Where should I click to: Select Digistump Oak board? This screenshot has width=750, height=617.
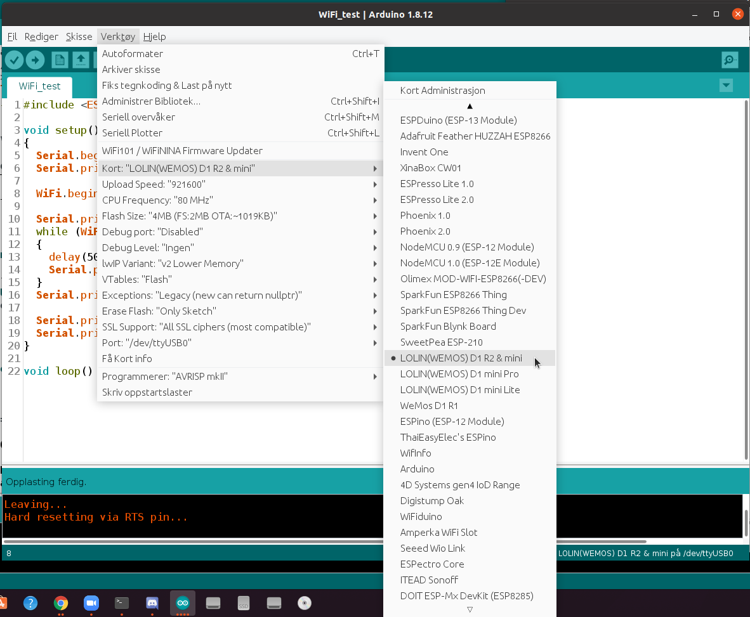click(470, 501)
